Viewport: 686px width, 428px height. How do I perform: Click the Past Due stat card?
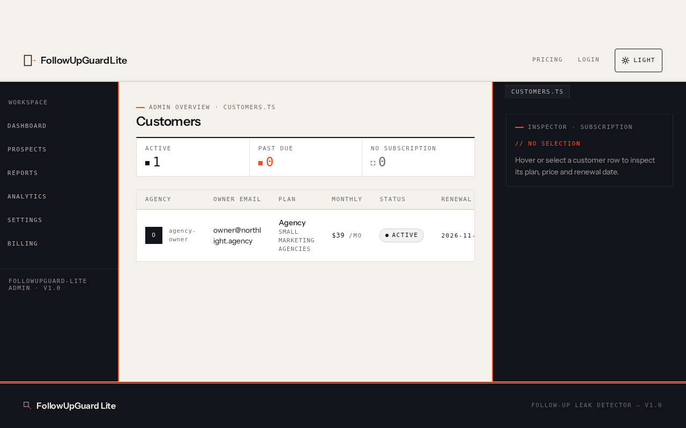pos(305,157)
